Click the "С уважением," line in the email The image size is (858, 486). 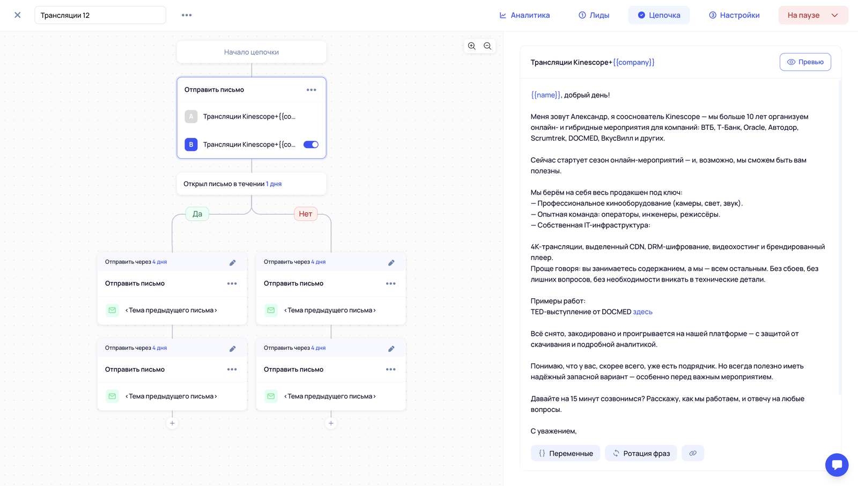click(553, 431)
